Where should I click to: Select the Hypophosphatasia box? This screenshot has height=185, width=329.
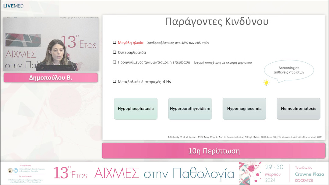[x=136, y=108]
